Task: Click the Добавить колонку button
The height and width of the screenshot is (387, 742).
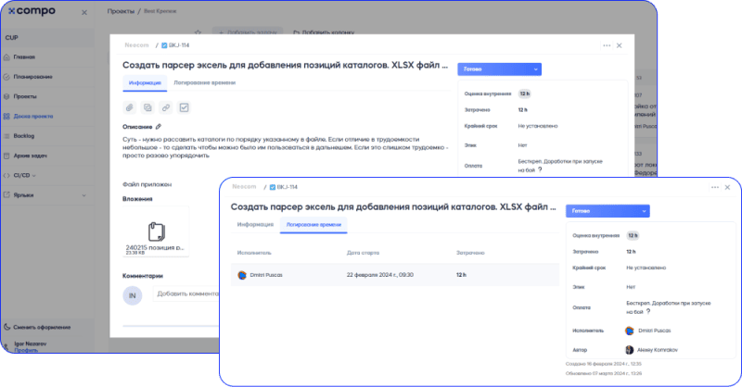Action: click(324, 32)
